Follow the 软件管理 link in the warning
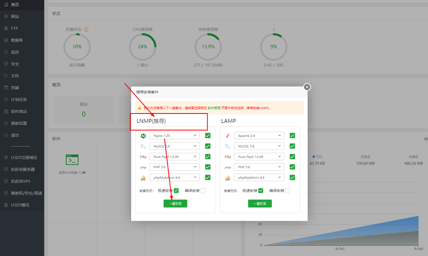Image resolution: width=428 pixels, height=256 pixels. tap(214, 108)
